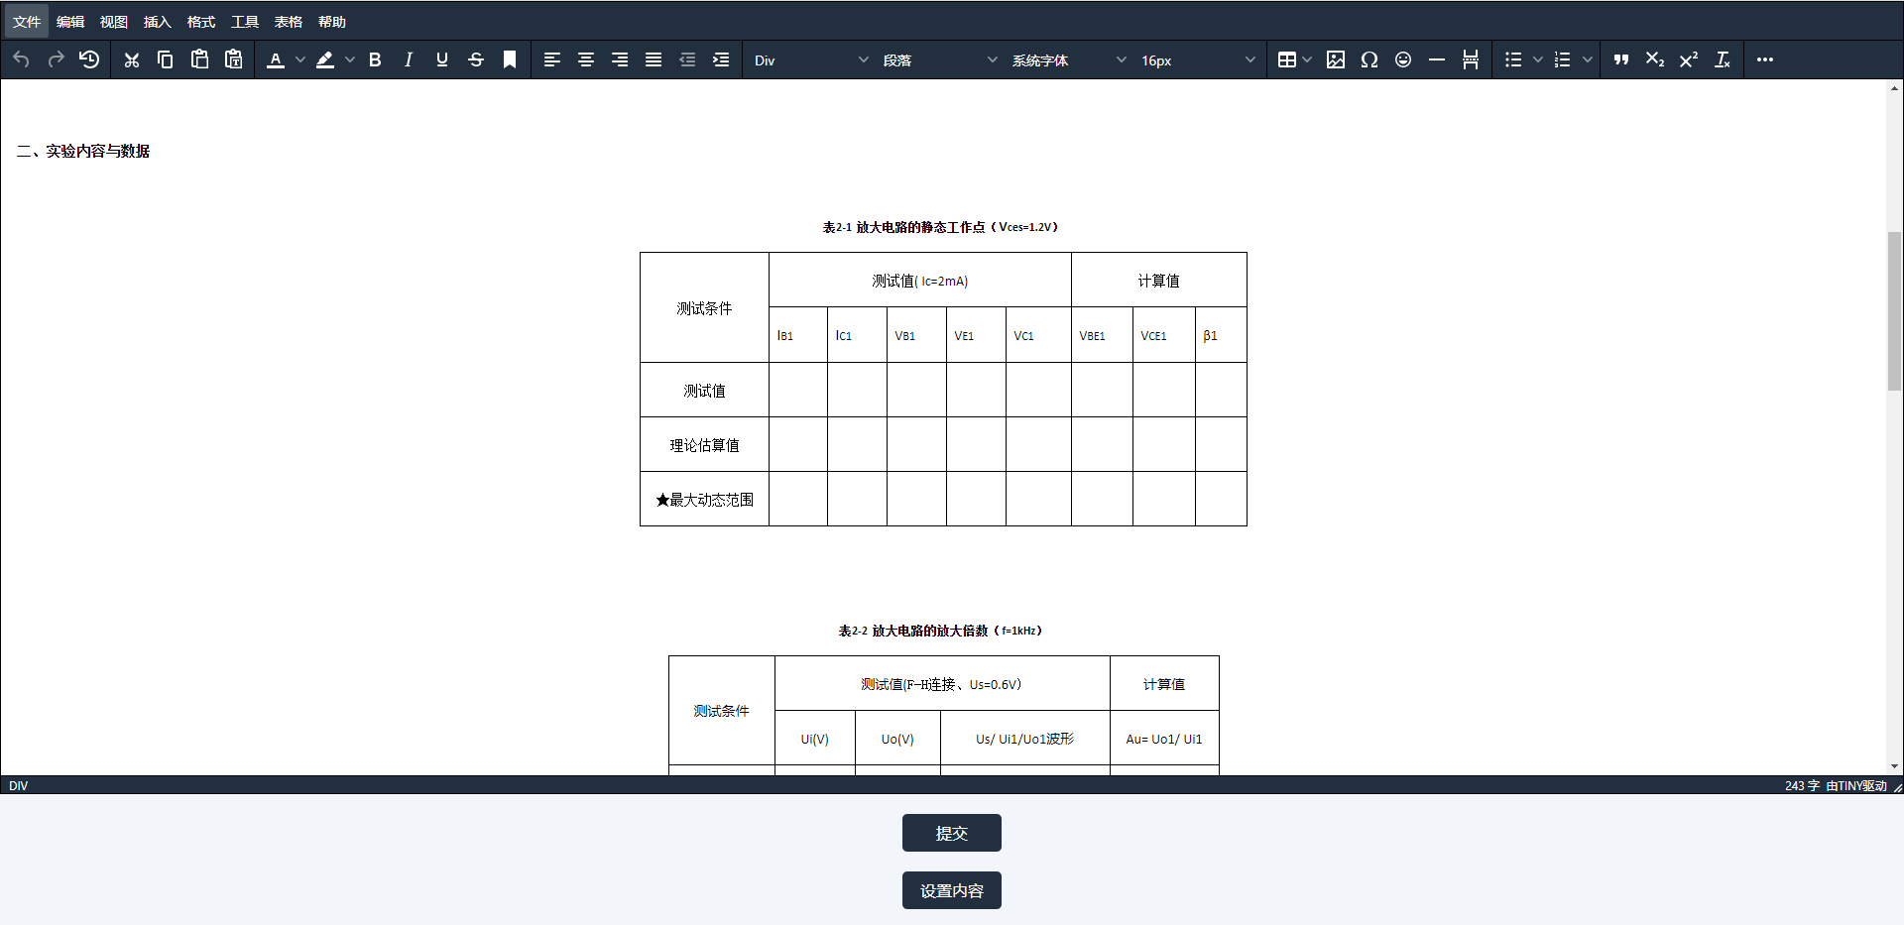The image size is (1904, 925).
Task: Insert a table into the document
Action: (x=1287, y=59)
